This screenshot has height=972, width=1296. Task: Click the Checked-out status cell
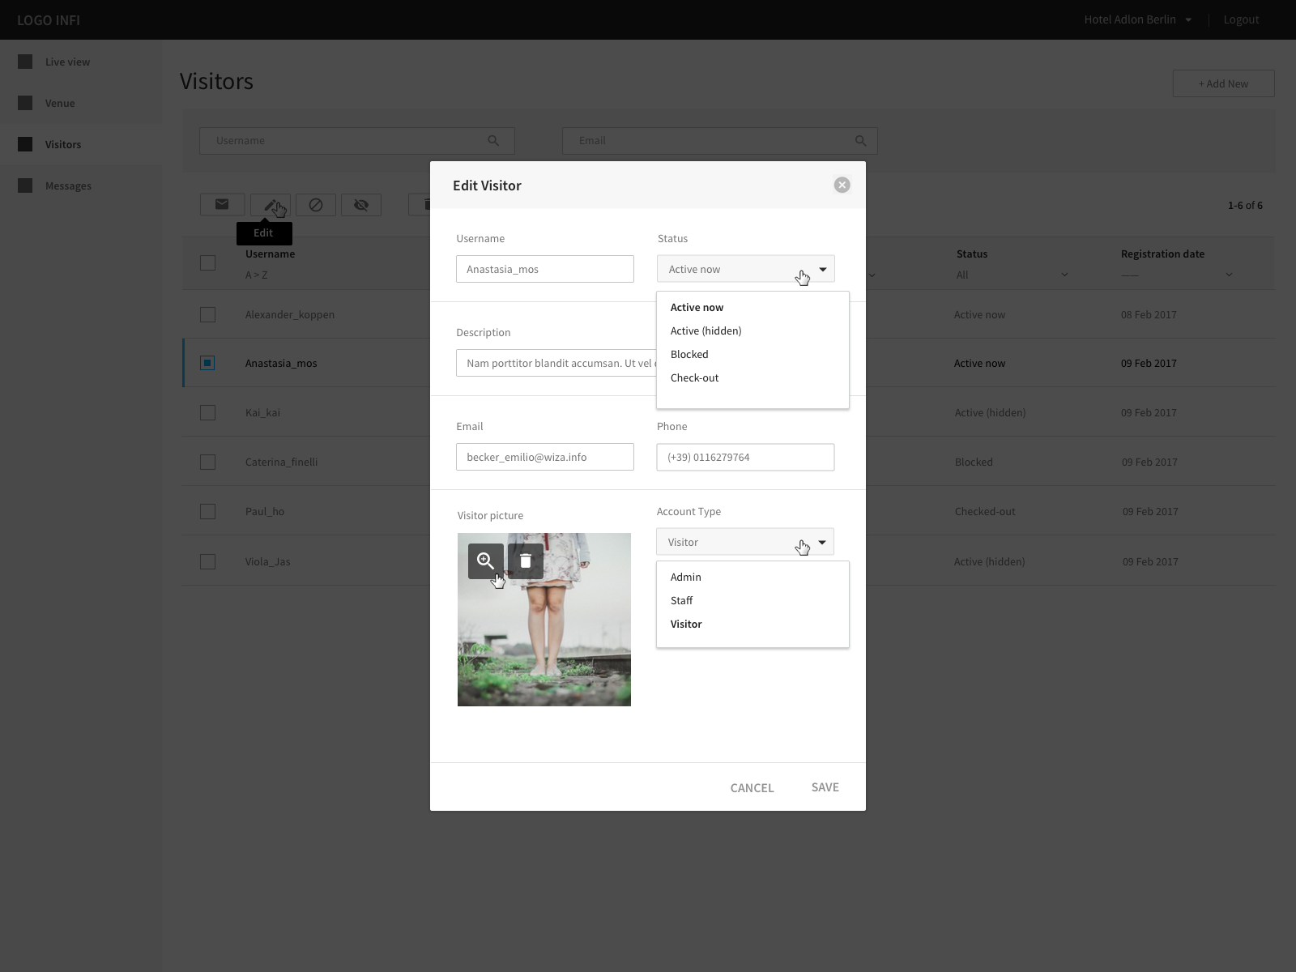[x=985, y=511]
